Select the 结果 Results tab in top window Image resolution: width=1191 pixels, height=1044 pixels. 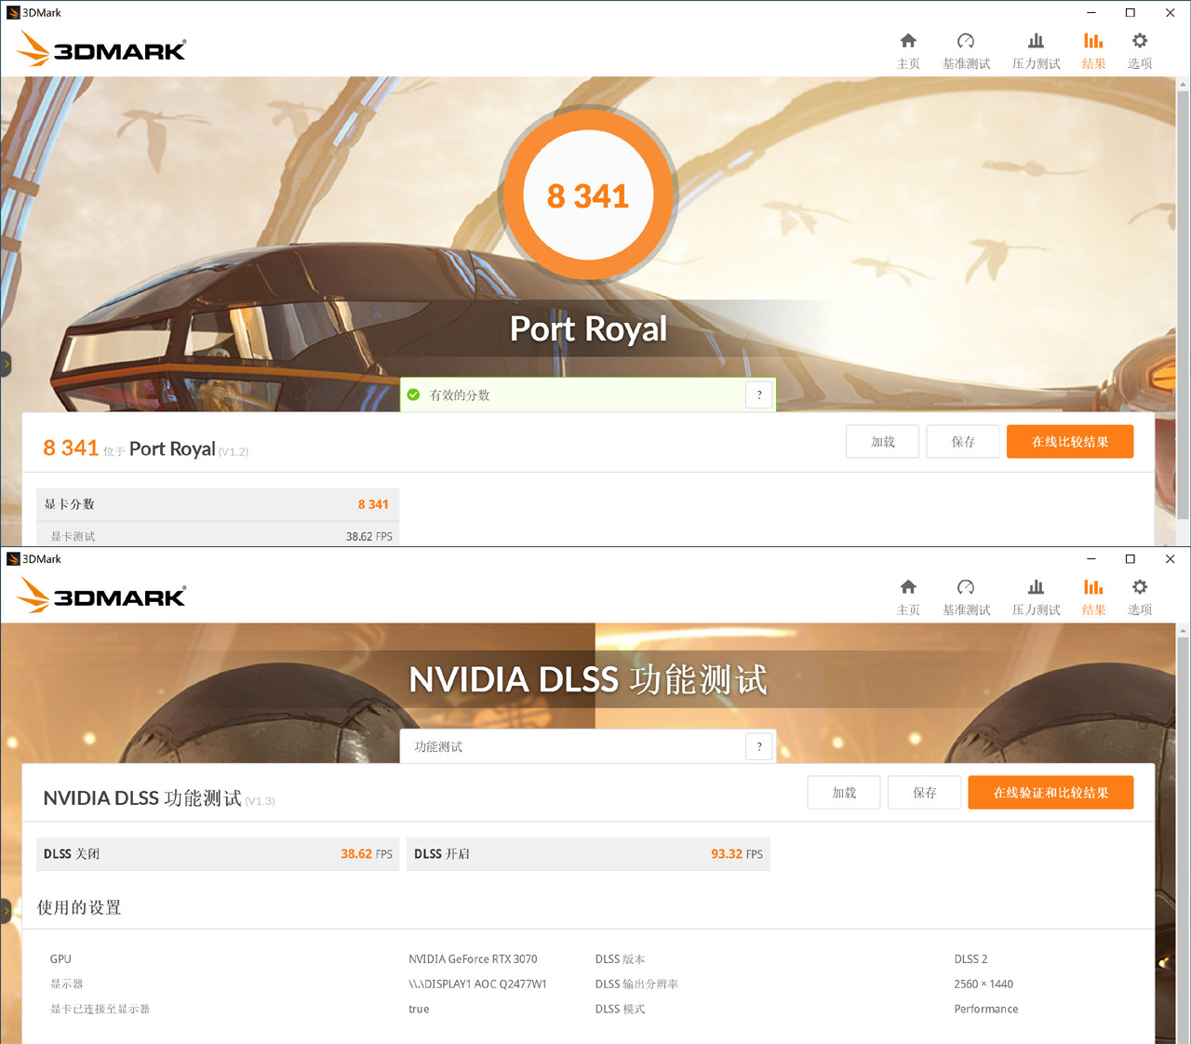[1093, 48]
